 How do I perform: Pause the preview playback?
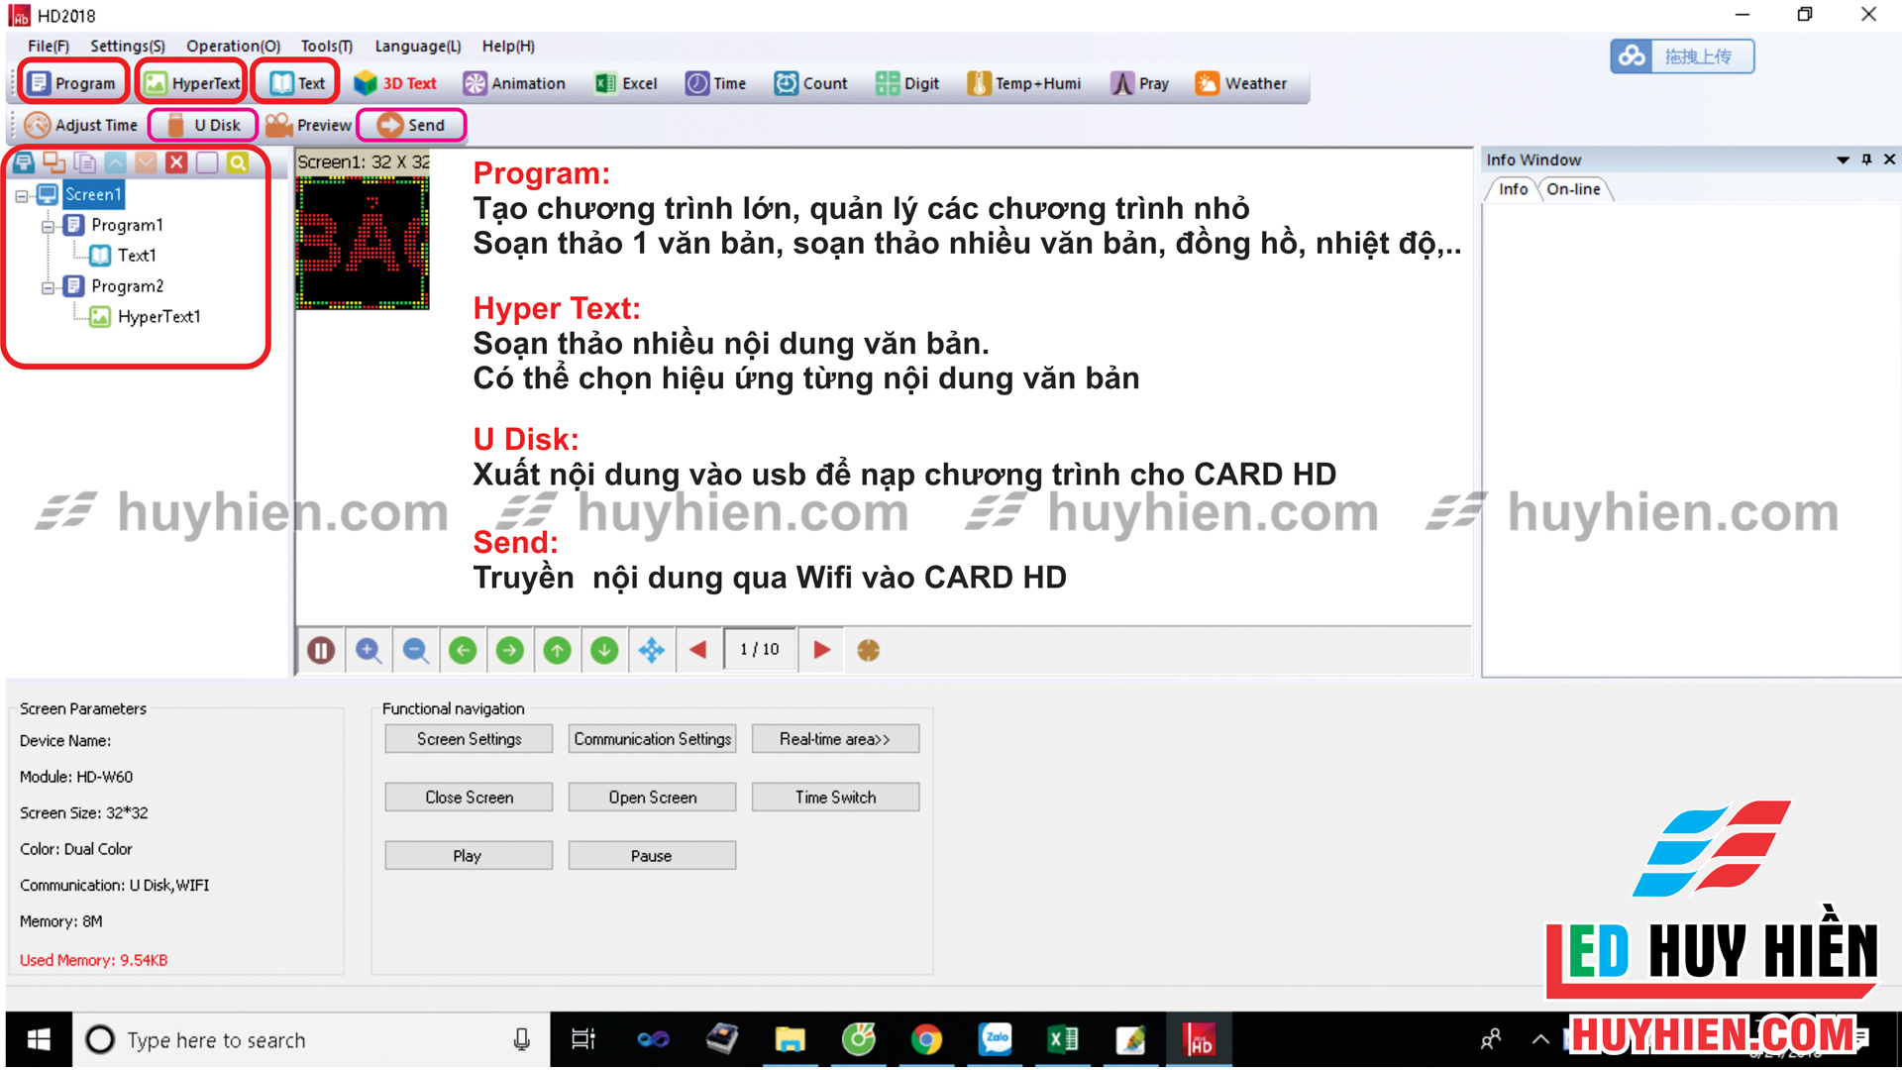321,650
